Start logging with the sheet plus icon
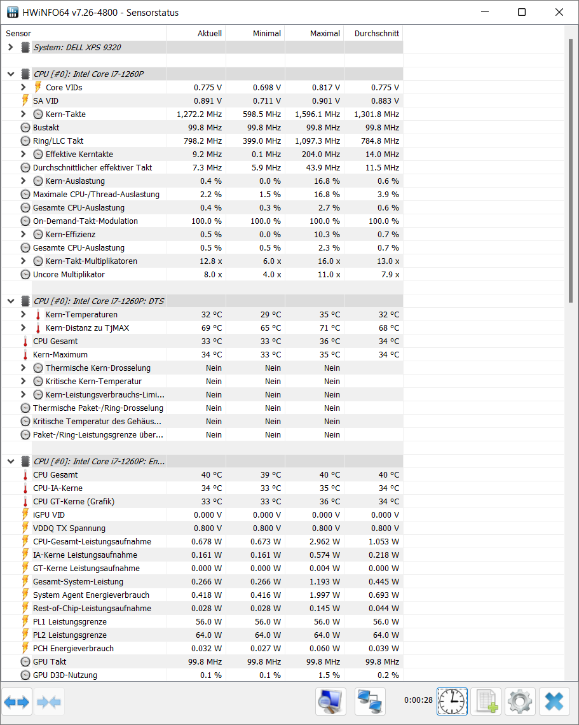Image resolution: width=579 pixels, height=725 pixels. coord(487,701)
